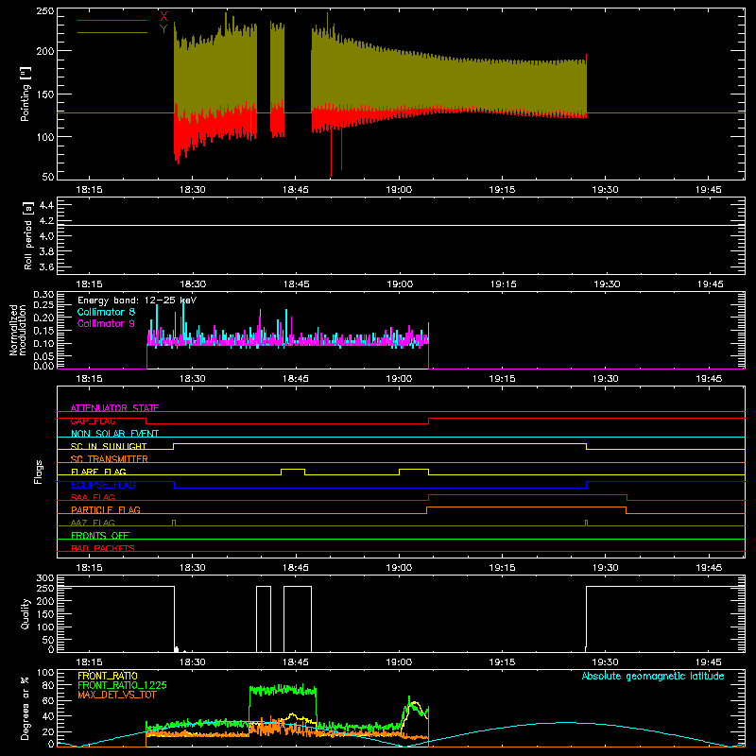The height and width of the screenshot is (756, 756).
Task: Click the 19:30 time label under Quality plot
Action: point(606,662)
